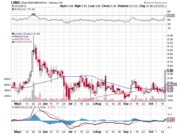Click the black MACD legend line marker
The image size is (177, 134).
pyautogui.click(x=13, y=107)
